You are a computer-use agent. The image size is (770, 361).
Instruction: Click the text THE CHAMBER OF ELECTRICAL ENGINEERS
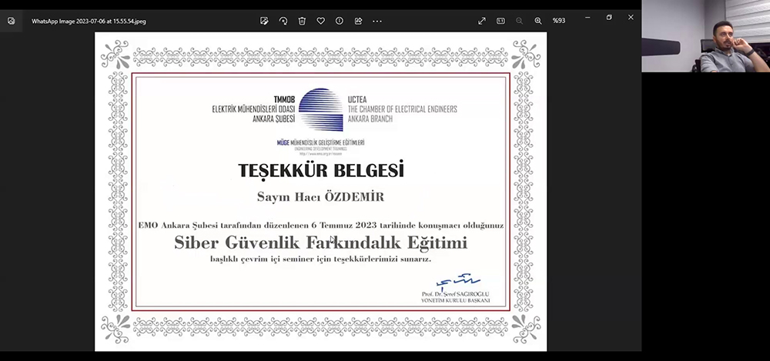point(402,109)
